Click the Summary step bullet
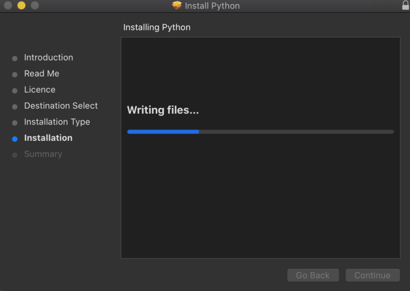Image resolution: width=410 pixels, height=291 pixels. point(15,155)
